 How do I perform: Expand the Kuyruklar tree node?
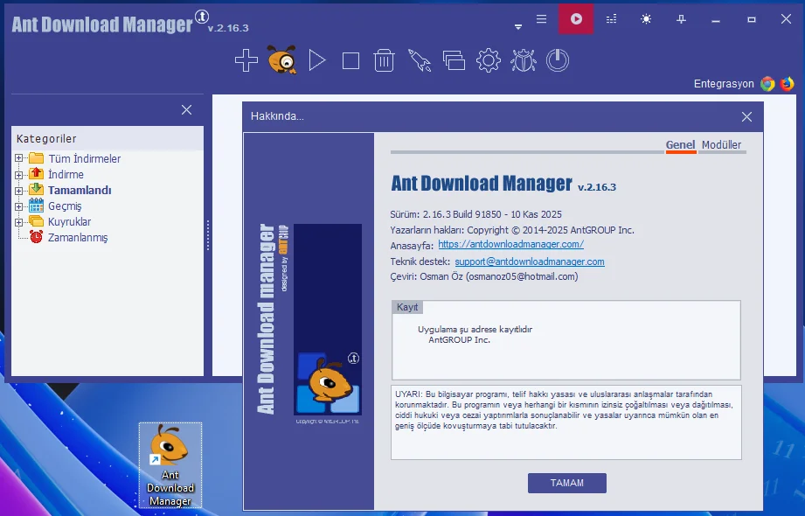tap(19, 222)
